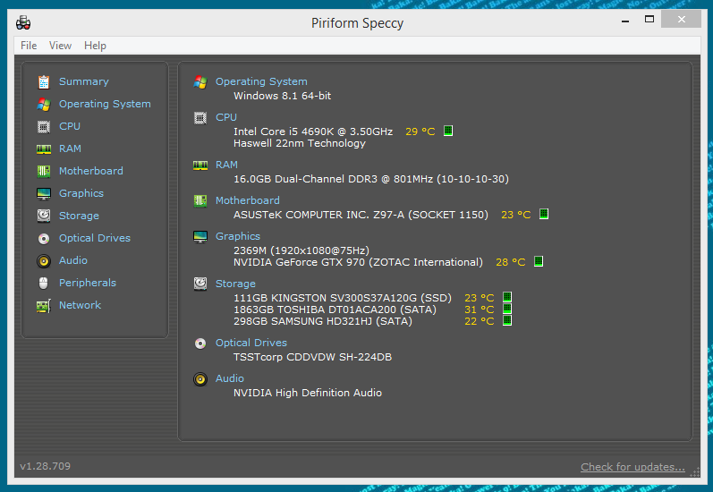Open the View menu

coord(60,46)
